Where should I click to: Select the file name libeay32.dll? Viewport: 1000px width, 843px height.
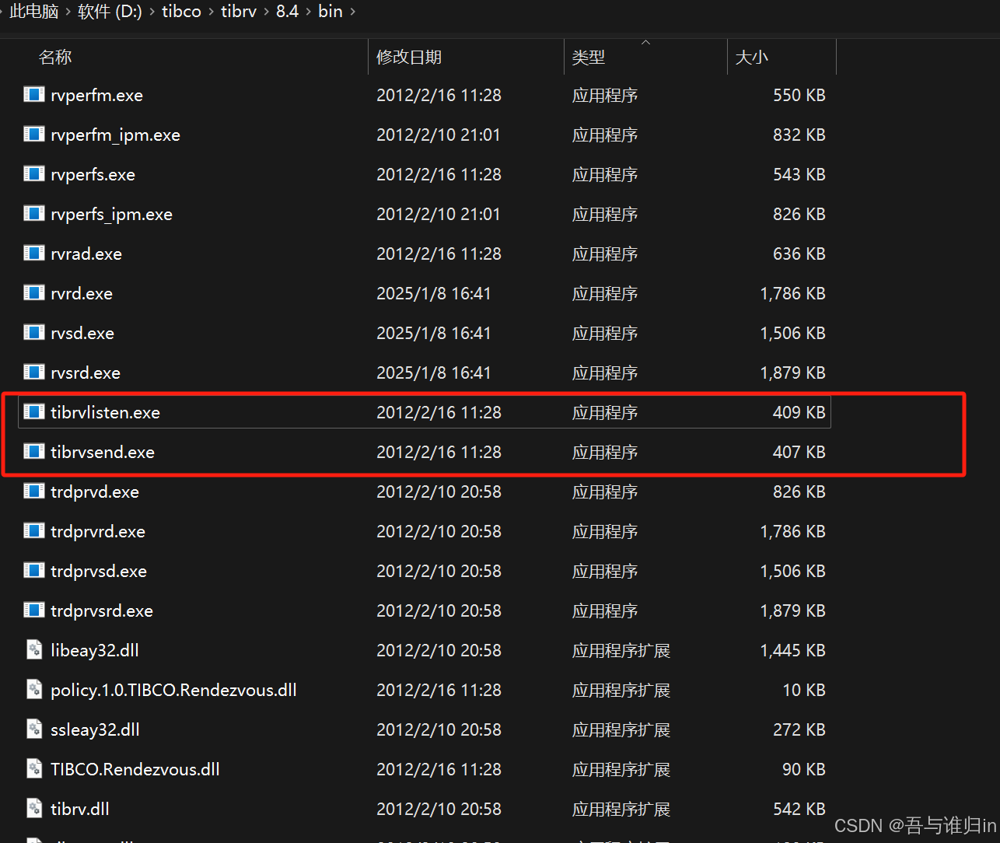(95, 650)
